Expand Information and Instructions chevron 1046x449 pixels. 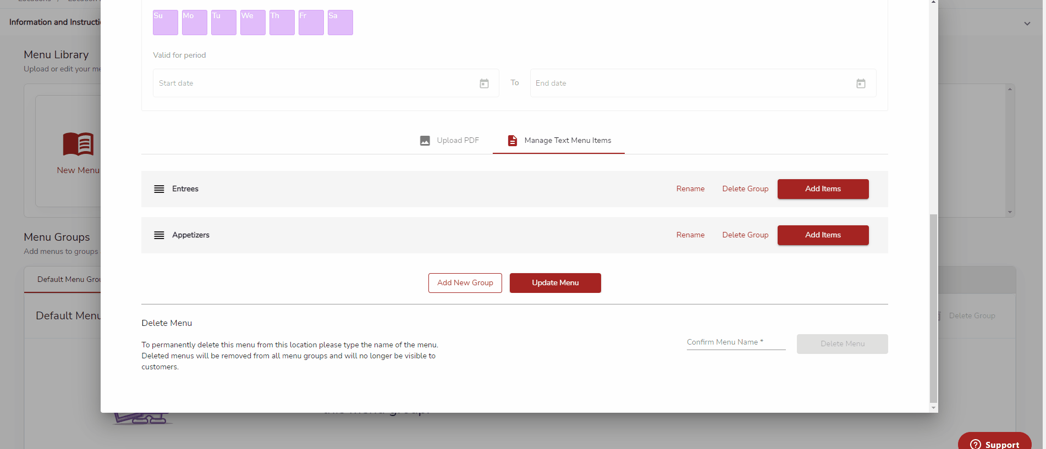click(1027, 24)
